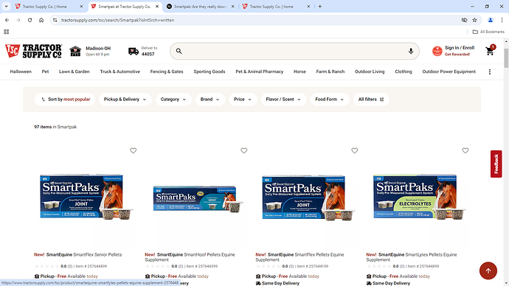Favorite the SmartFlex Senior Pellets heart
The image size is (509, 286).
coord(133,150)
